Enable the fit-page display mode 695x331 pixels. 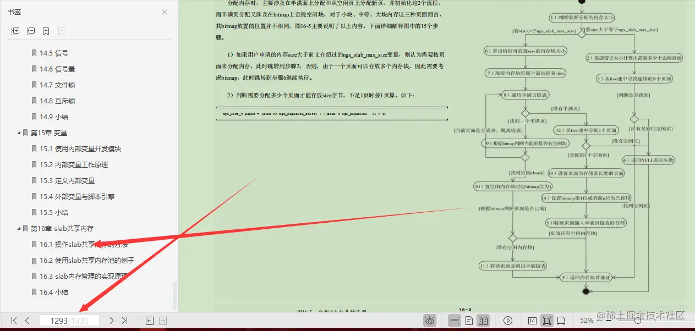(x=547, y=321)
